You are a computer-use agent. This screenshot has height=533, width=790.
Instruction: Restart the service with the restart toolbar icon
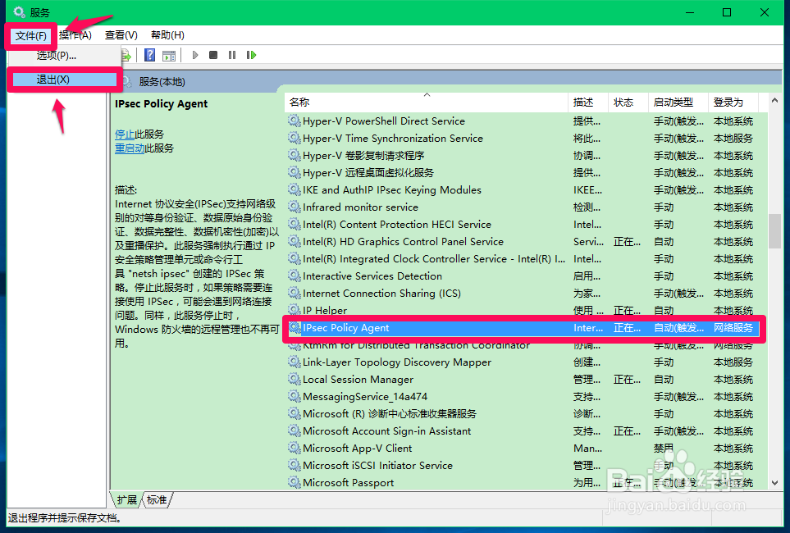coord(251,55)
